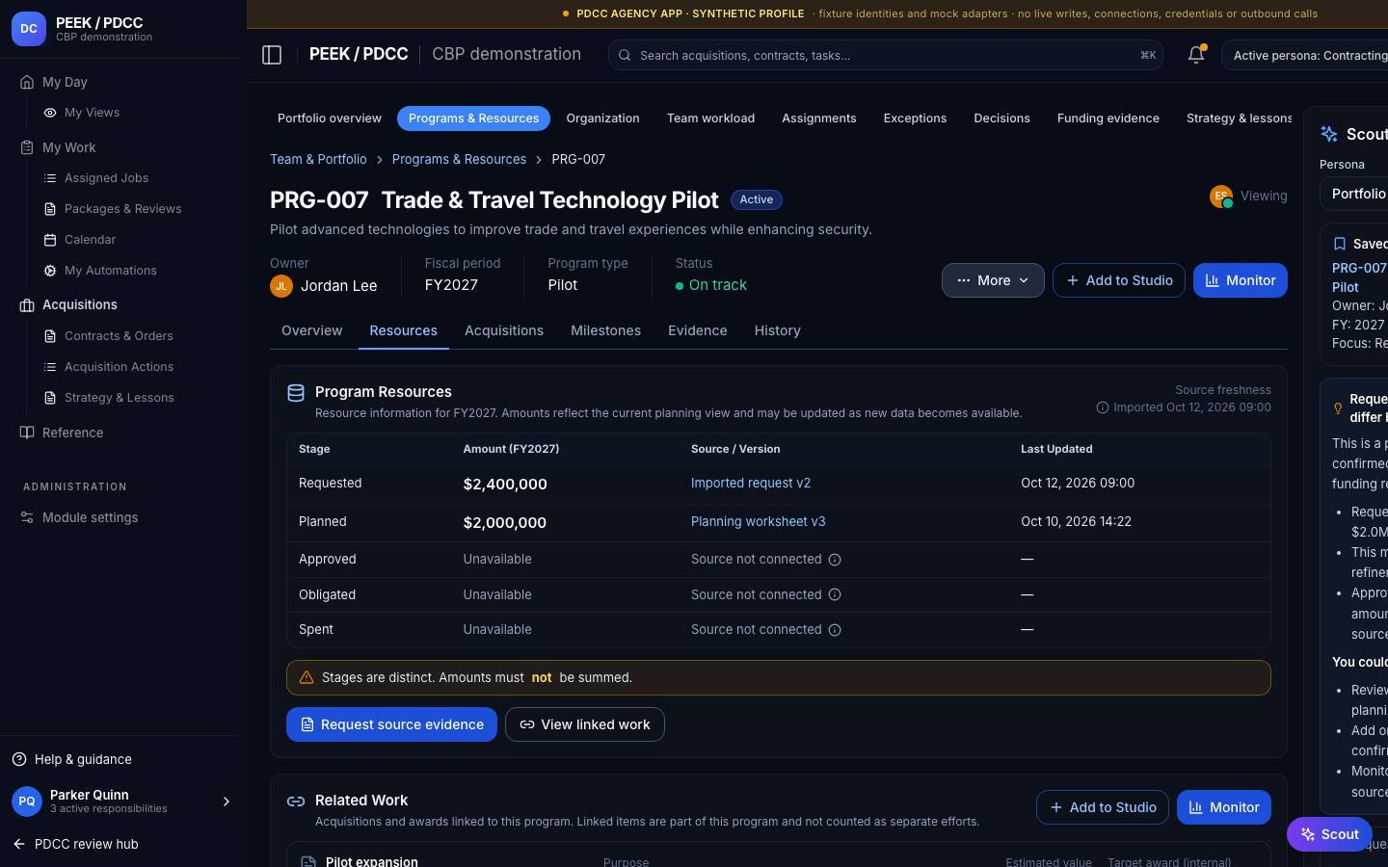Image resolution: width=1388 pixels, height=867 pixels.
Task: Open the More dropdown menu
Action: point(993,280)
